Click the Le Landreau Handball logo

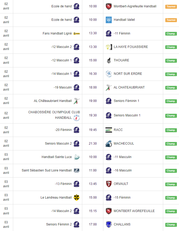(76, 198)
